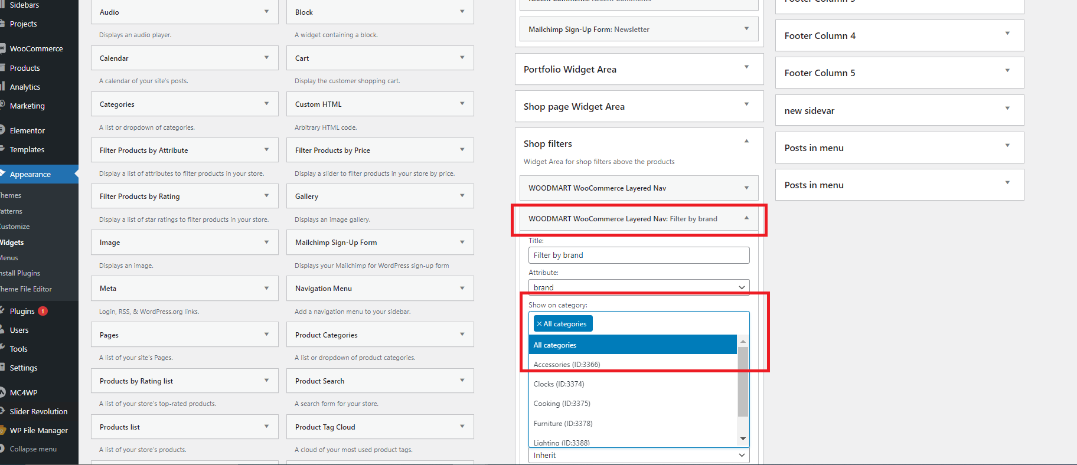This screenshot has width=1077, height=465.
Task: Collapse the Filter by brand widget
Action: click(x=746, y=218)
